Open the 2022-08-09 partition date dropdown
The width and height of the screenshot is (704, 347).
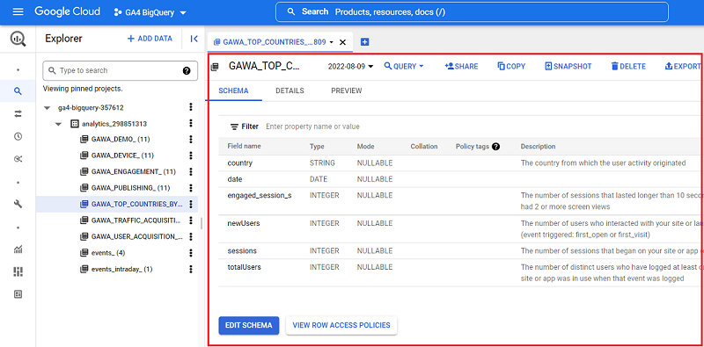(x=350, y=67)
